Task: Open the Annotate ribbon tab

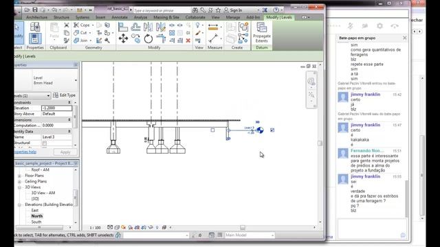Action: click(120, 17)
